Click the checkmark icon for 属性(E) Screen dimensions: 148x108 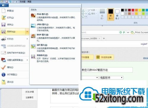coord(4,67)
